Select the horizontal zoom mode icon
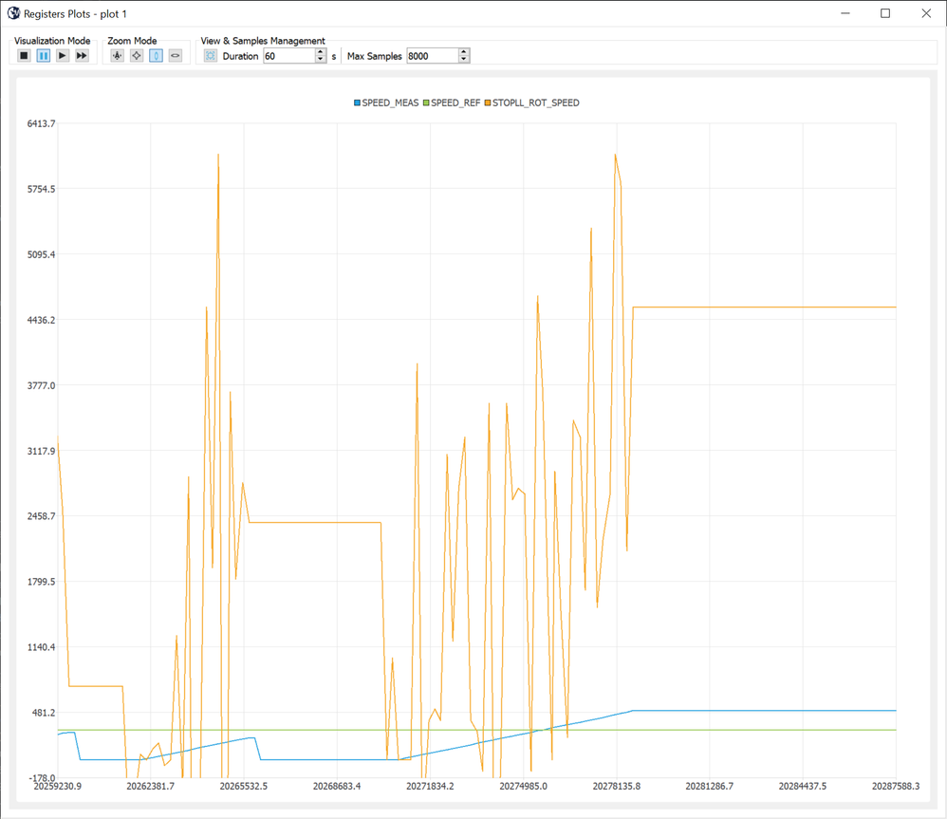 click(x=176, y=56)
